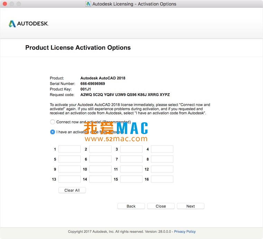Go Back to previous step
The image size is (263, 239).
pos(131,206)
